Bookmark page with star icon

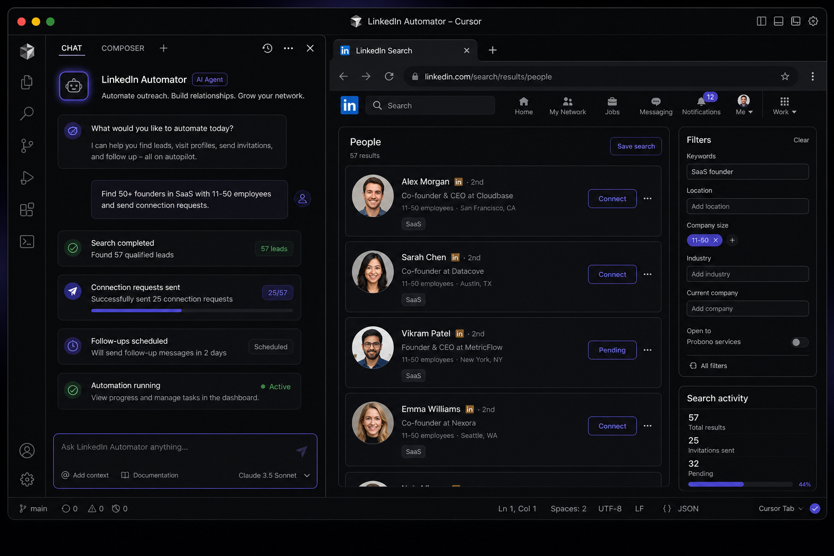point(785,77)
